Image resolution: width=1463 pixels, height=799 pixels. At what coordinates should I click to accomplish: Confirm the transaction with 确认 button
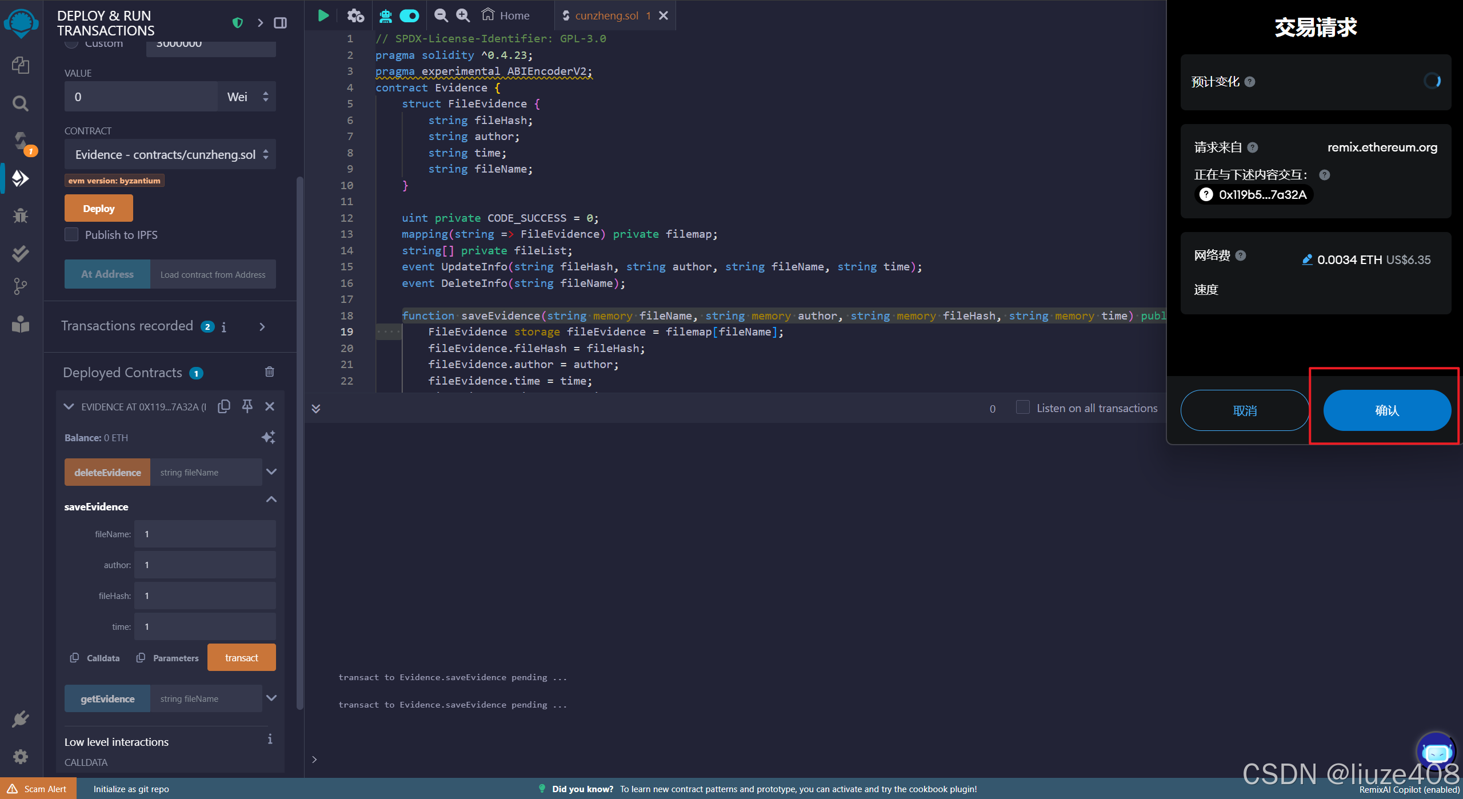1386,410
